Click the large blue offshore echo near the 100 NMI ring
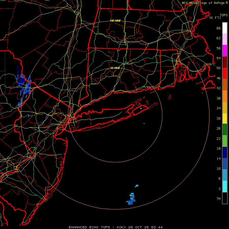The image size is (229, 229). pos(131,199)
